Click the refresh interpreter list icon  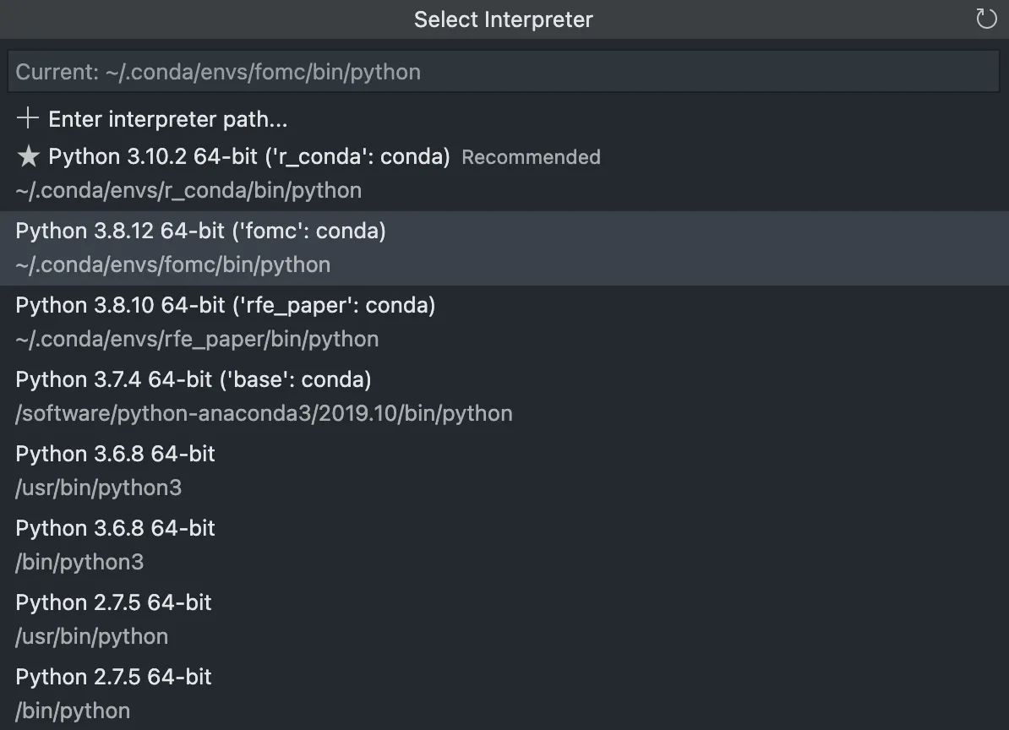tap(986, 19)
